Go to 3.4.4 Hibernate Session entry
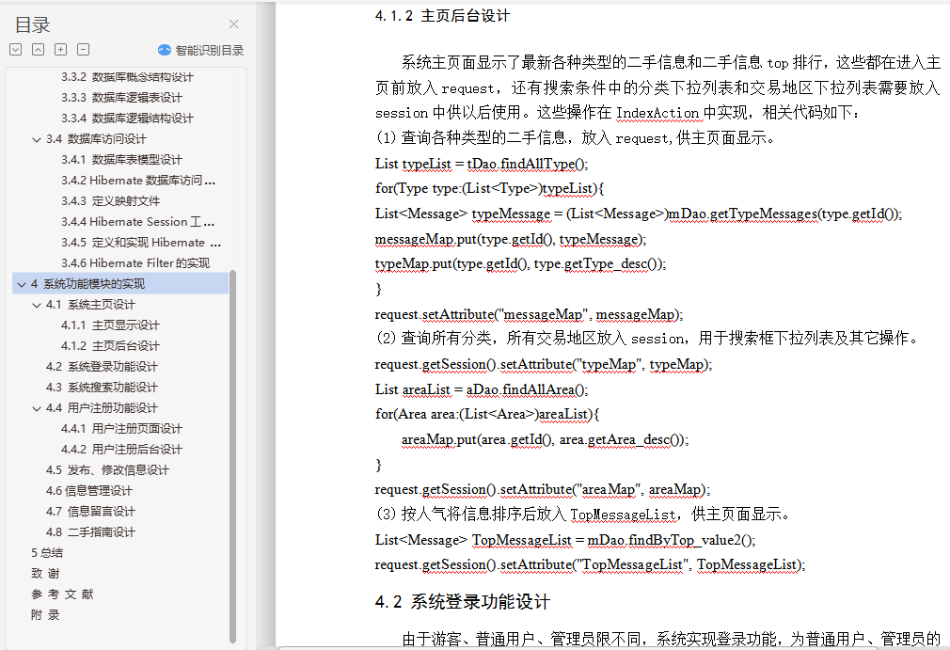This screenshot has width=950, height=650. click(137, 222)
